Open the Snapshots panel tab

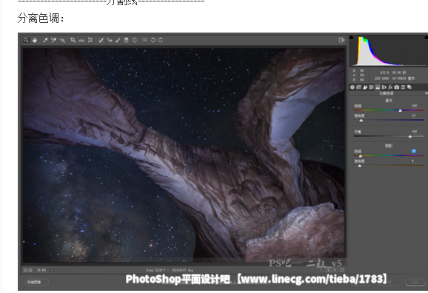tap(409, 87)
